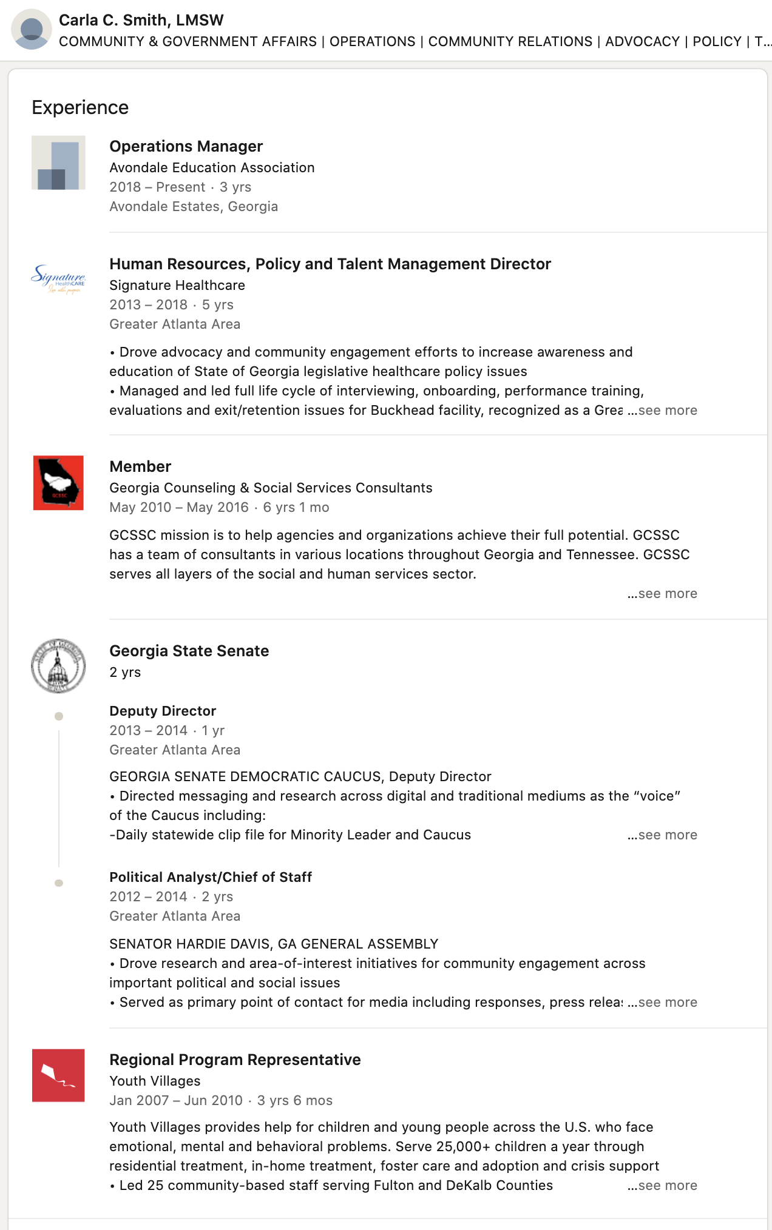Click the Georgia State Senate heading
The width and height of the screenshot is (772, 1230).
click(189, 651)
